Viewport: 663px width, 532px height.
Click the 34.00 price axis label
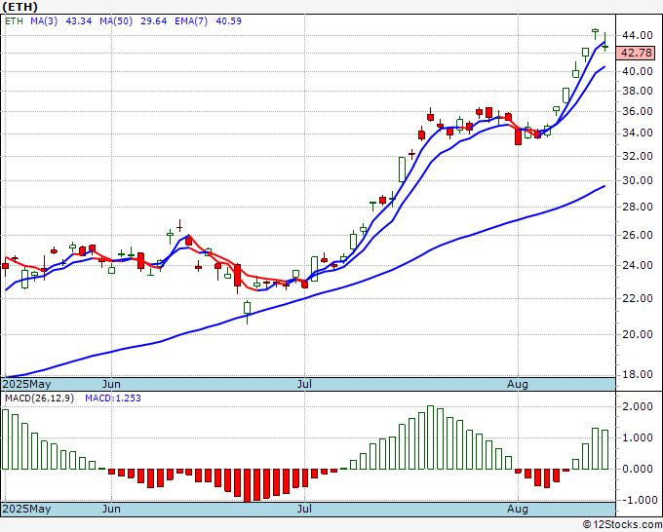[x=638, y=133]
